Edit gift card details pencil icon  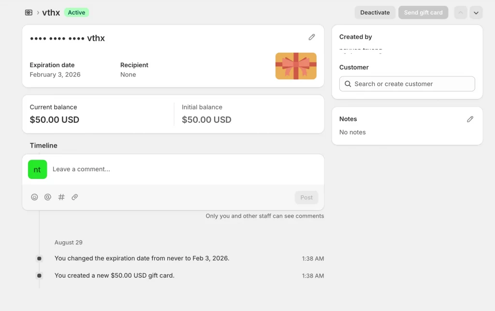312,37
